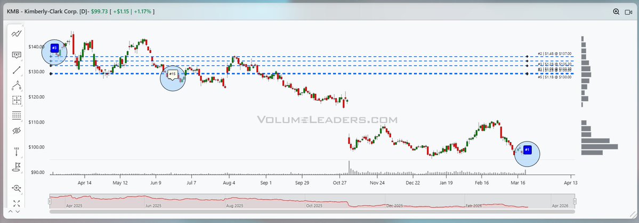Click the Apr 14 date axis label
639x223 pixels.
[x=85, y=183]
